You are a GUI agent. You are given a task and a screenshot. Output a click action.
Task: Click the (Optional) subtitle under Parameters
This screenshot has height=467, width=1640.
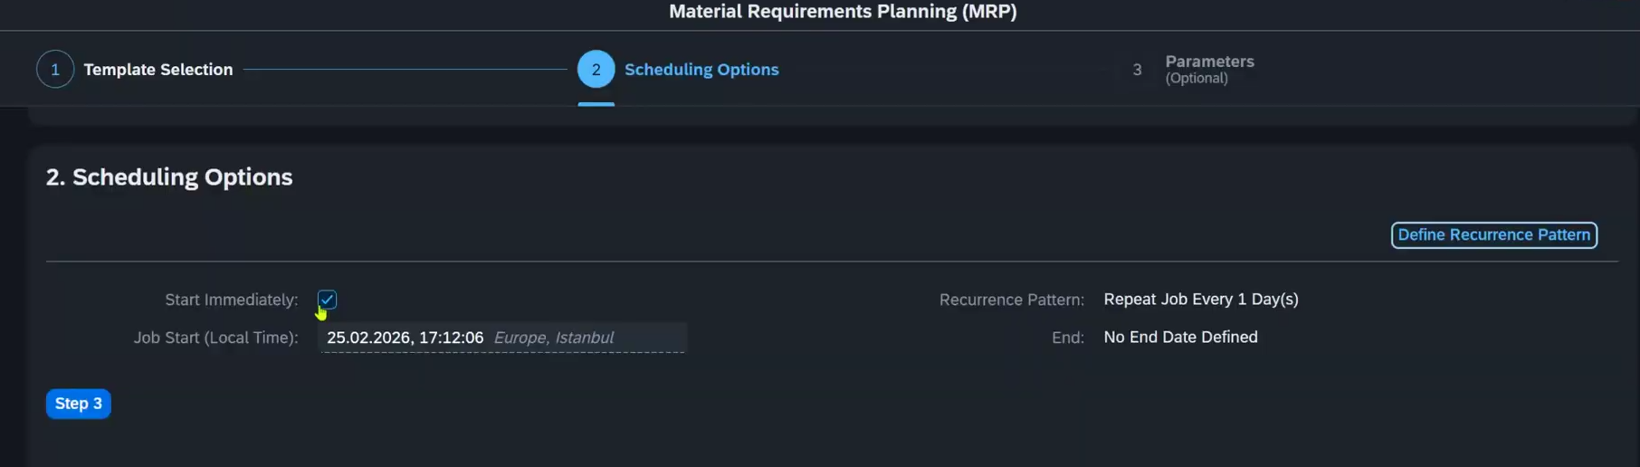pos(1197,79)
